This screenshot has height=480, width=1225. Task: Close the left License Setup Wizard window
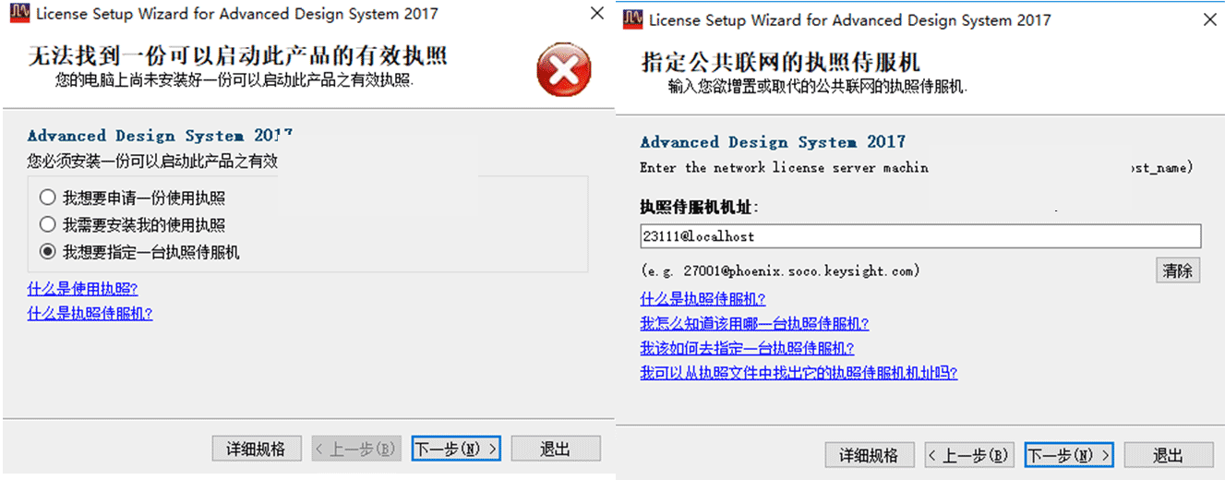[597, 15]
